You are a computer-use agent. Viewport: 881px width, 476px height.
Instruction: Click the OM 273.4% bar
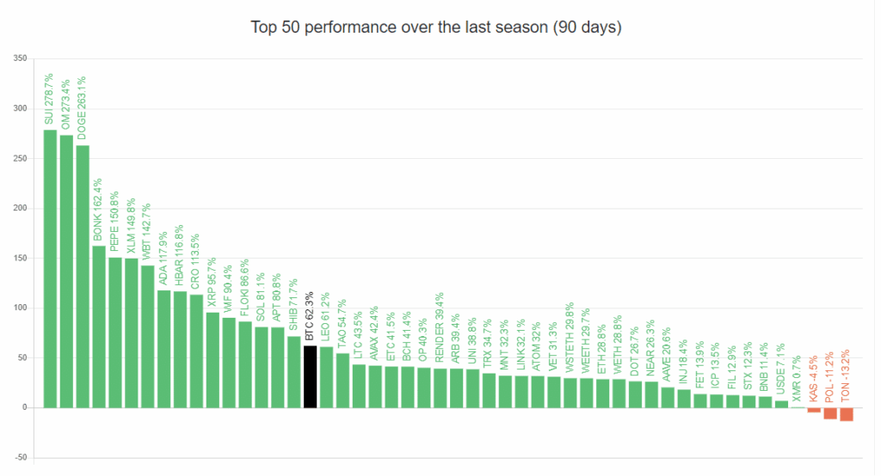click(x=66, y=271)
